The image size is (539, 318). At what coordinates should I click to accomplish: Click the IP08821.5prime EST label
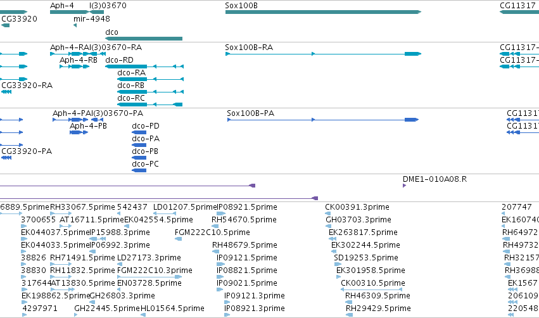coord(247,270)
